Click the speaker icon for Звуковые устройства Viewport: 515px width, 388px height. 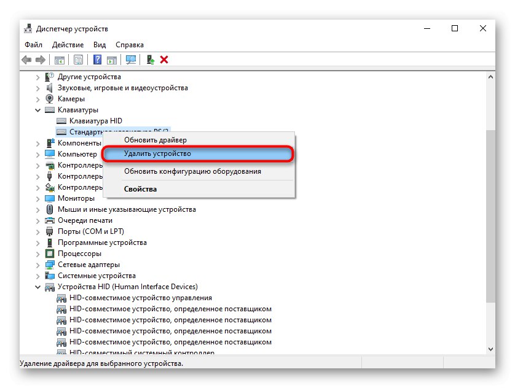[x=50, y=88]
